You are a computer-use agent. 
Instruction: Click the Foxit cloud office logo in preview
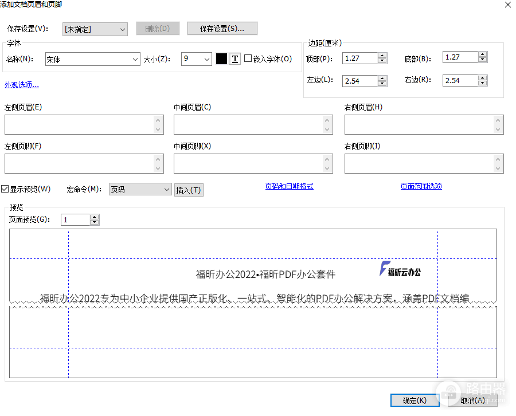point(400,269)
